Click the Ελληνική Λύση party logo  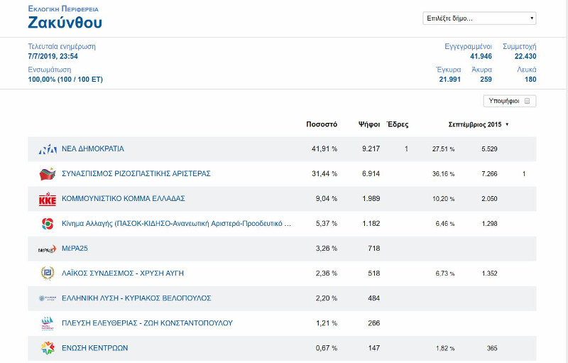tap(48, 298)
